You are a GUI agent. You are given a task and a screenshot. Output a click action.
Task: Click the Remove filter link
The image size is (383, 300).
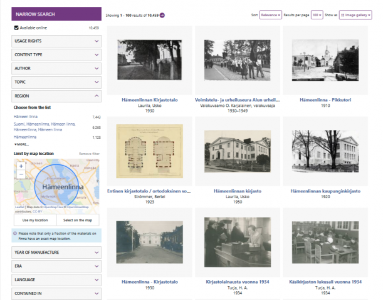pos(89,154)
